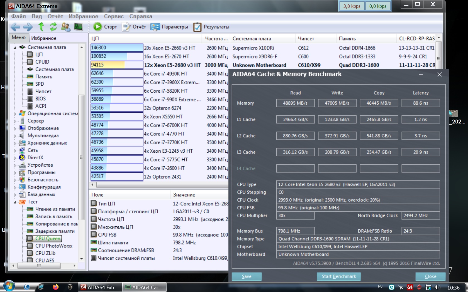Click the monitor graph icon in the toolbar

(x=78, y=27)
